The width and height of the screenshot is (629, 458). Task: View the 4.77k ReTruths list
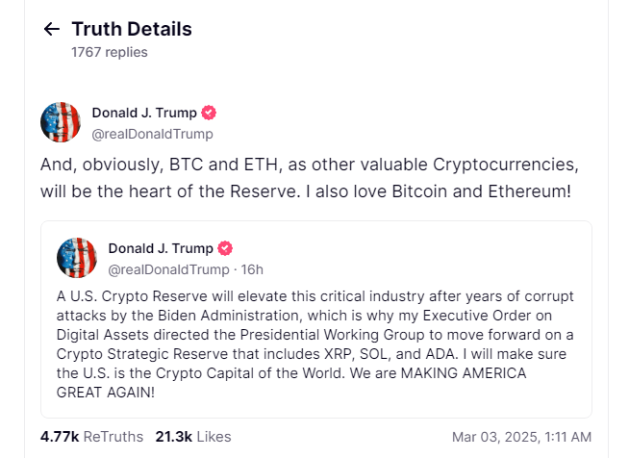(x=85, y=436)
